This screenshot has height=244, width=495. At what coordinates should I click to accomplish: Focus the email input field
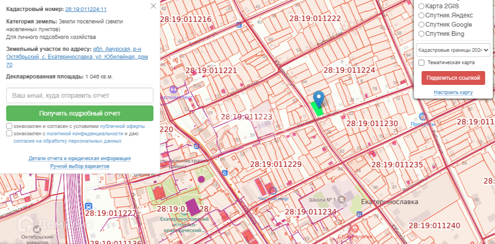(80, 95)
